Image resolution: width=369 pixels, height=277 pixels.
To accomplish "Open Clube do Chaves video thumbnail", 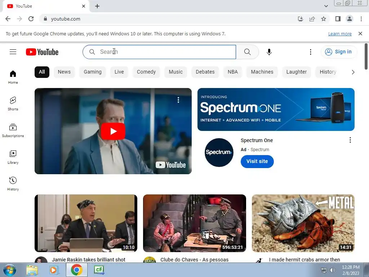I will pos(195,223).
